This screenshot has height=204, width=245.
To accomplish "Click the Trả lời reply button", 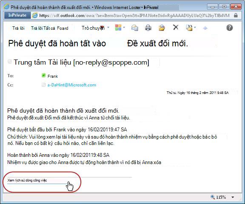I will pos(18,28).
